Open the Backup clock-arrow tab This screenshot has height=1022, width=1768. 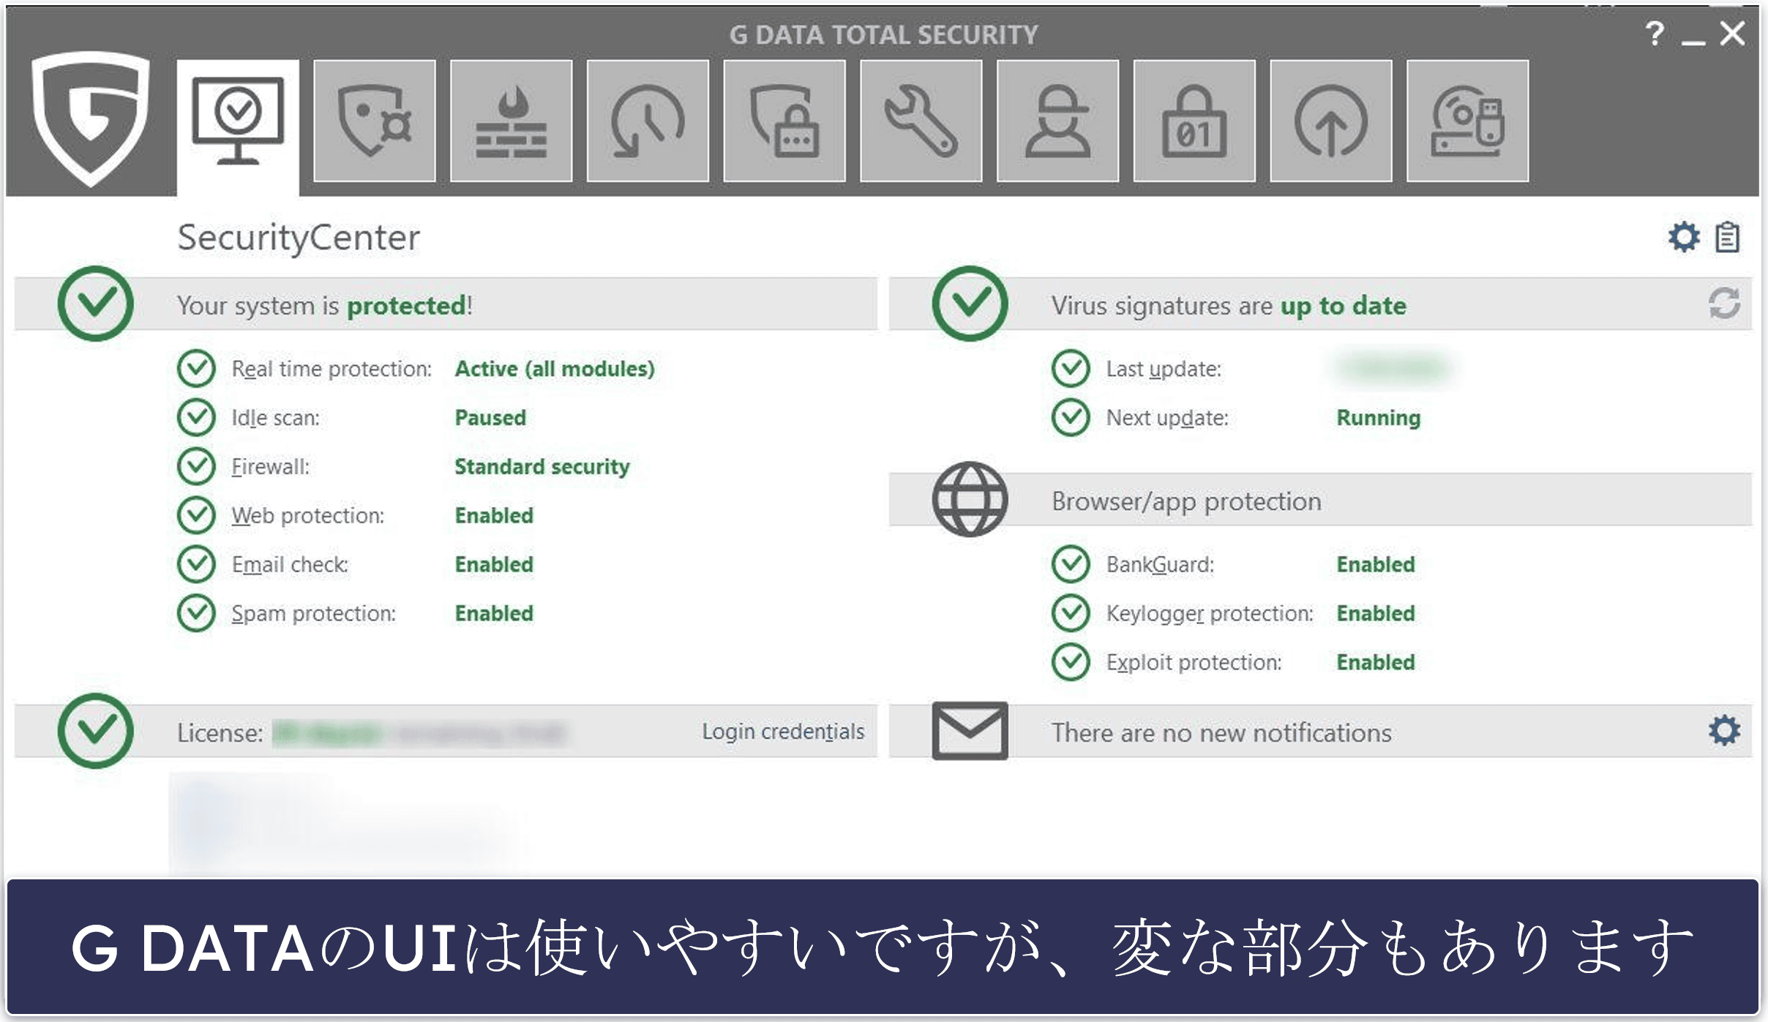point(648,121)
